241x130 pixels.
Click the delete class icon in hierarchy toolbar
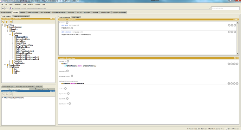[x=10, y=21]
